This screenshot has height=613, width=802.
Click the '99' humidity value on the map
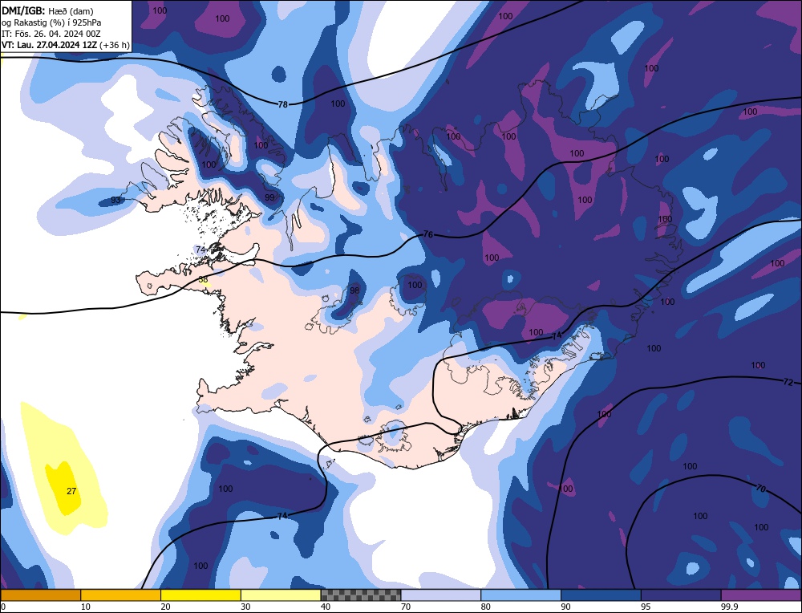click(269, 197)
